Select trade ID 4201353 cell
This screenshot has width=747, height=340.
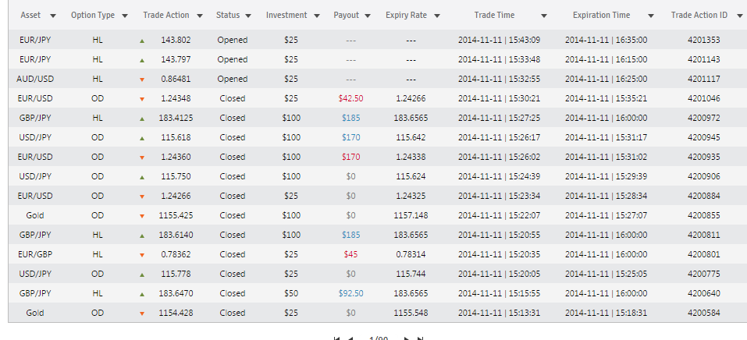[x=704, y=40]
